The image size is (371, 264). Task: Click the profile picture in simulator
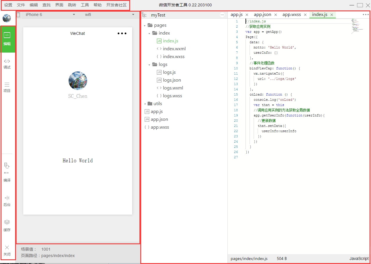pyautogui.click(x=78, y=81)
